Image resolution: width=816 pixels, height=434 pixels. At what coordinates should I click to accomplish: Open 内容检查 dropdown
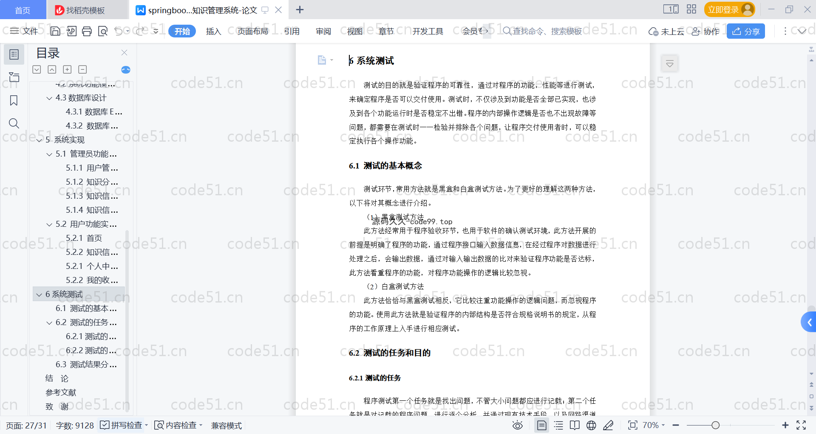point(178,425)
